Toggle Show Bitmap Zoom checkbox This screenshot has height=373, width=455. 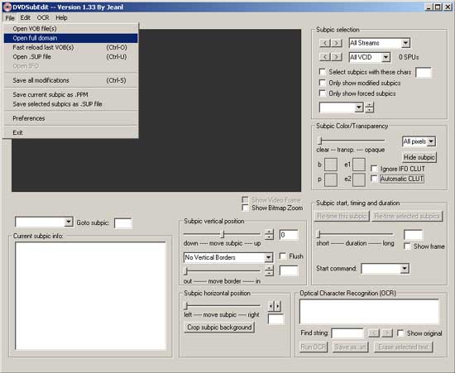coord(245,208)
